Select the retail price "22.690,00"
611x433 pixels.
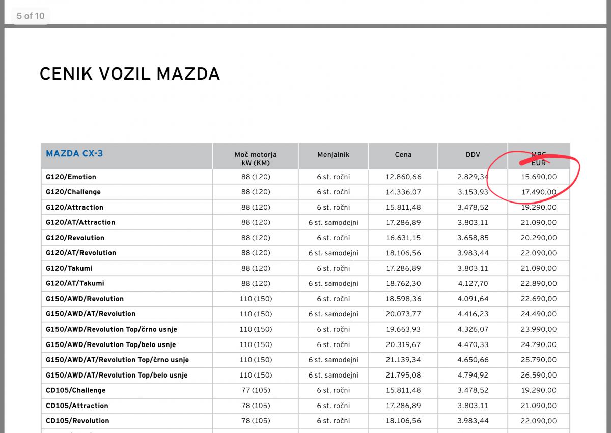[539, 299]
